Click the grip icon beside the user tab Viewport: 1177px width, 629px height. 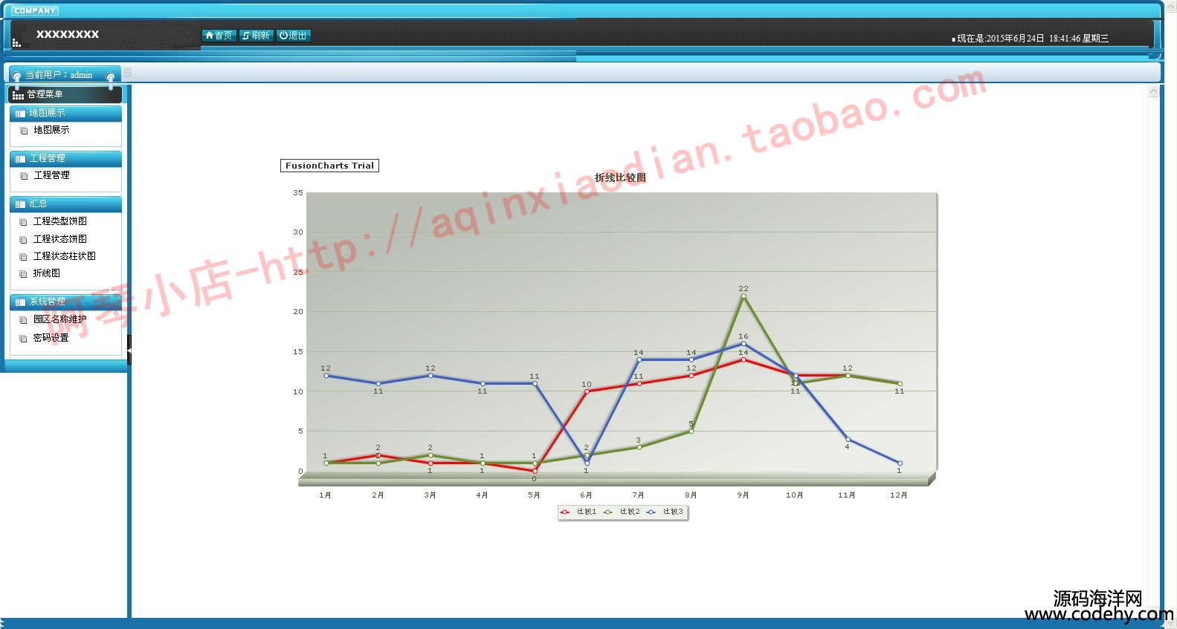[x=127, y=73]
